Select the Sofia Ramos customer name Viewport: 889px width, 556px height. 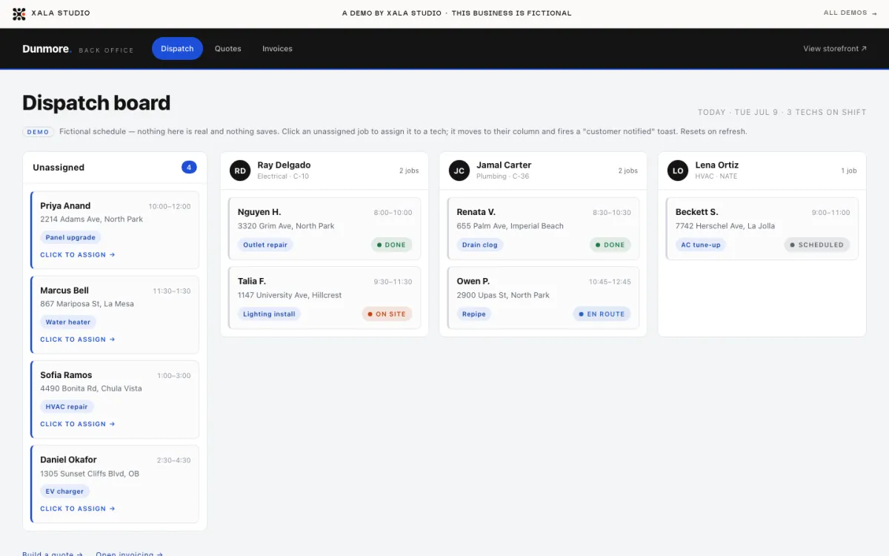pyautogui.click(x=66, y=375)
